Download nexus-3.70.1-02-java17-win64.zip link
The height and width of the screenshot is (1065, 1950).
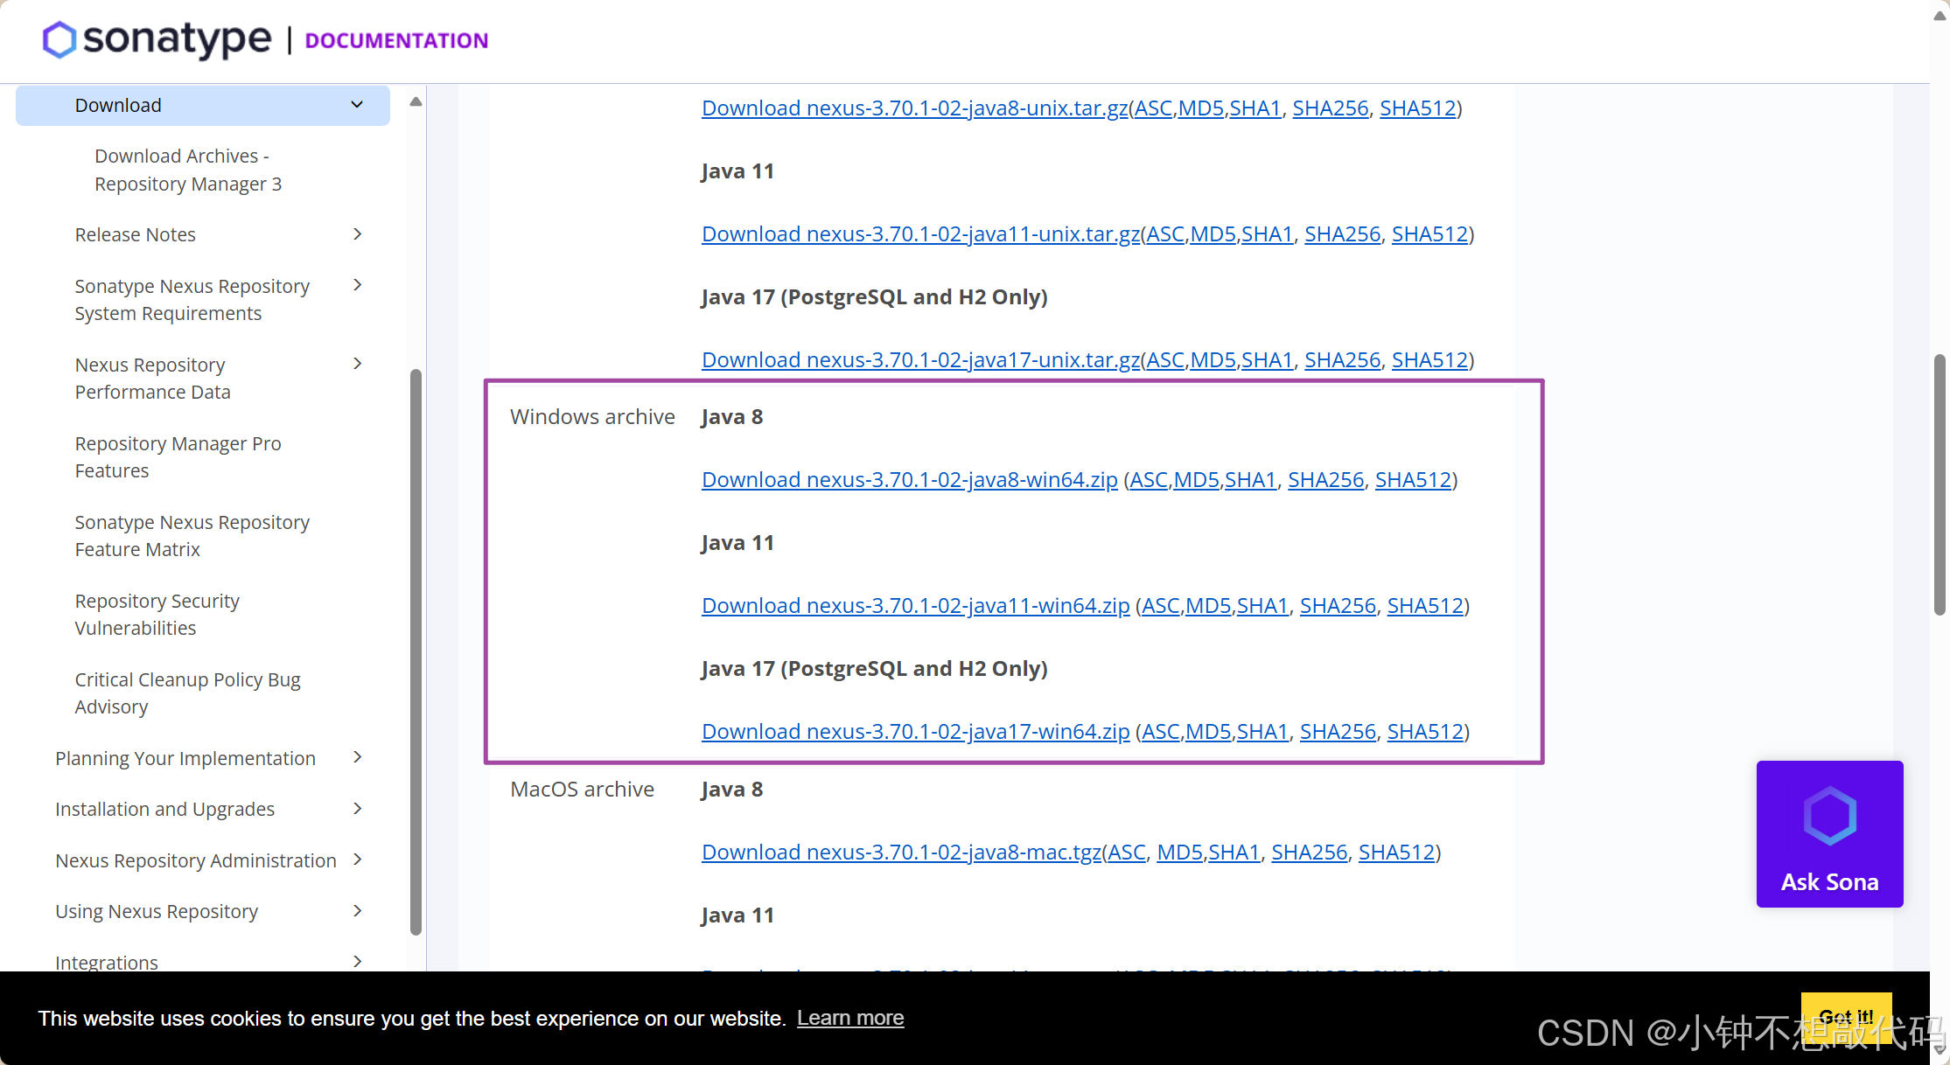[915, 731]
